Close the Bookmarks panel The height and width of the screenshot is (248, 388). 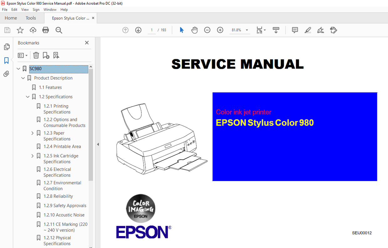point(87,43)
